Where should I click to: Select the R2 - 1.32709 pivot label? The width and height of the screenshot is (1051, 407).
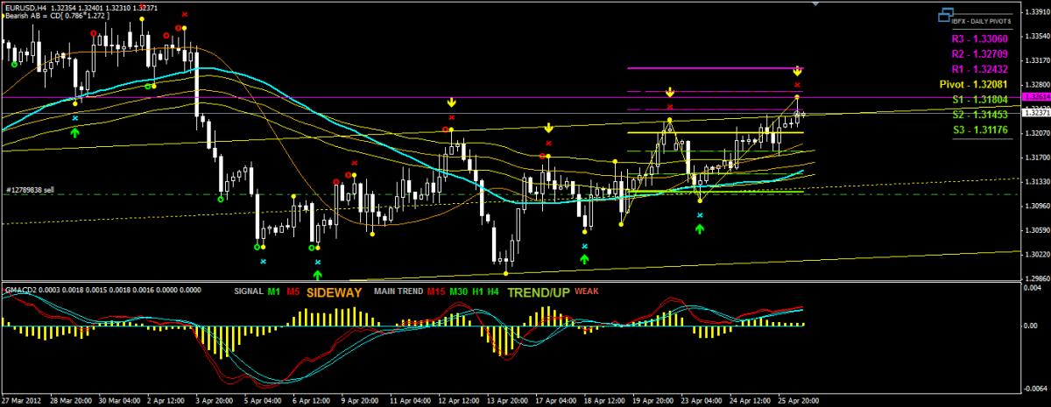pos(978,53)
